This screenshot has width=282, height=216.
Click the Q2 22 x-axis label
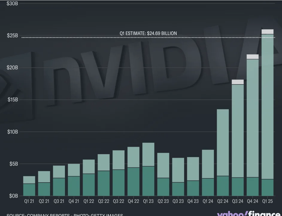104,201
